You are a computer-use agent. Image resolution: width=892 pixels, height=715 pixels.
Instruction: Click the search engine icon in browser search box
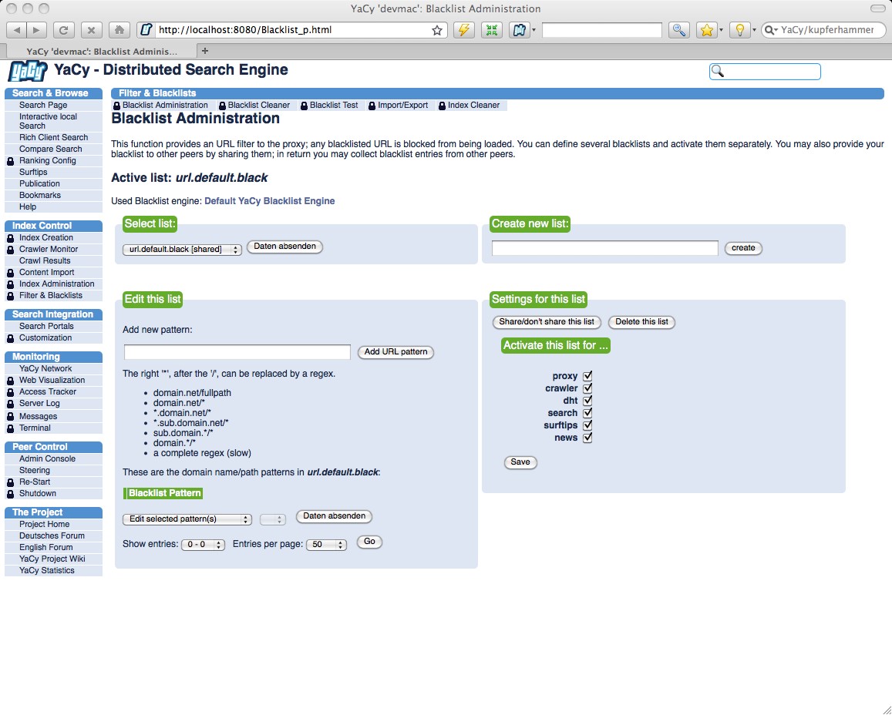point(769,30)
